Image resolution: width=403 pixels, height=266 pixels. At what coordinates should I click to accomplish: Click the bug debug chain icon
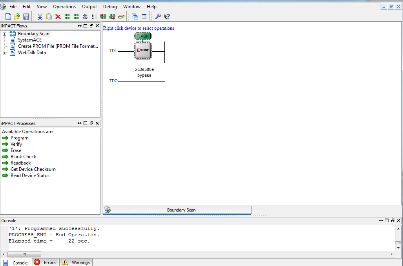(85, 17)
